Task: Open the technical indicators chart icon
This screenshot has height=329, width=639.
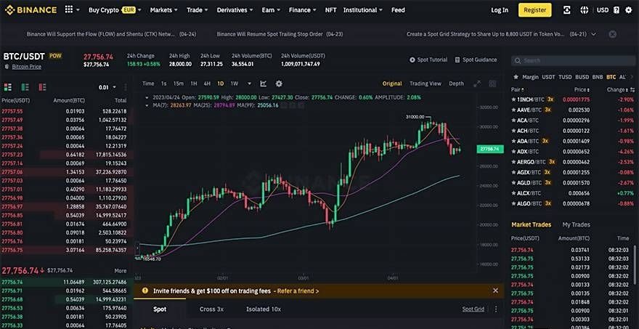Action: (264, 84)
